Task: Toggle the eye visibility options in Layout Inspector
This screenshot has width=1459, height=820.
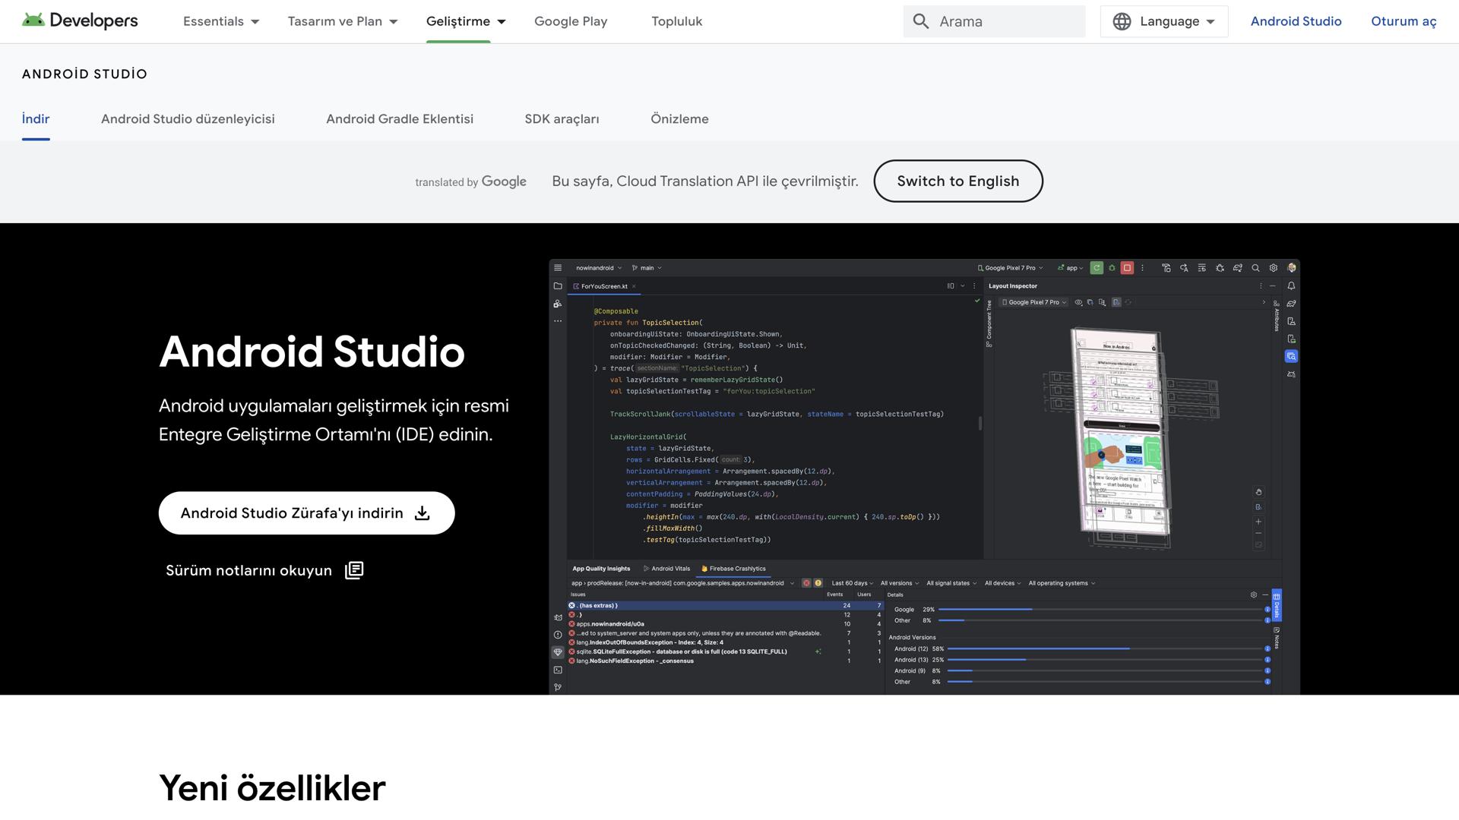Action: click(1079, 301)
